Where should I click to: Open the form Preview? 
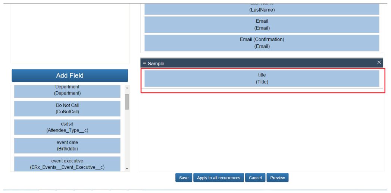click(x=278, y=178)
